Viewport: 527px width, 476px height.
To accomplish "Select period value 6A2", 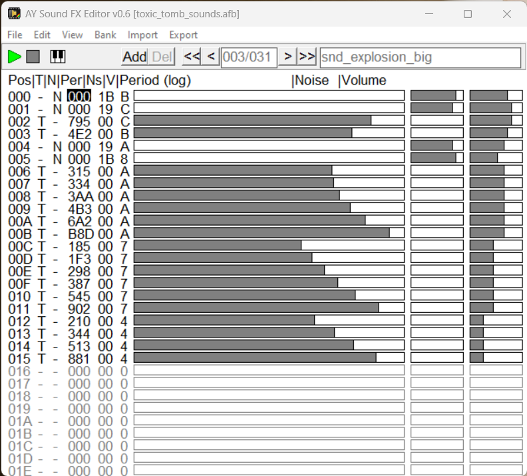I will 80,222.
